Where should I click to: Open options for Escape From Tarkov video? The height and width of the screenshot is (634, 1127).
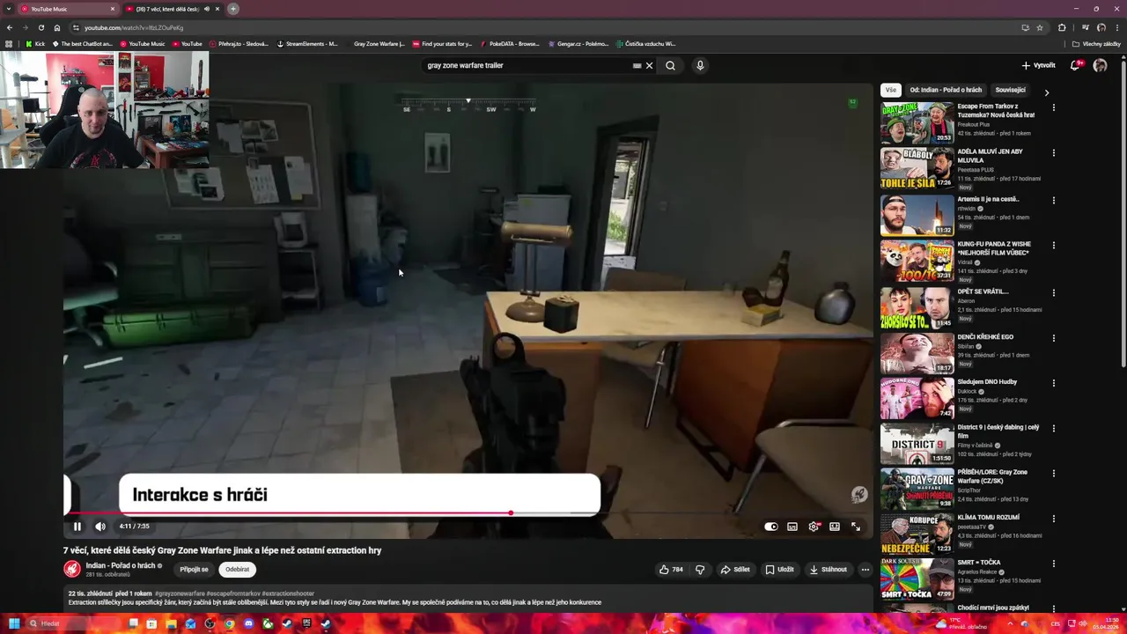coord(1054,107)
